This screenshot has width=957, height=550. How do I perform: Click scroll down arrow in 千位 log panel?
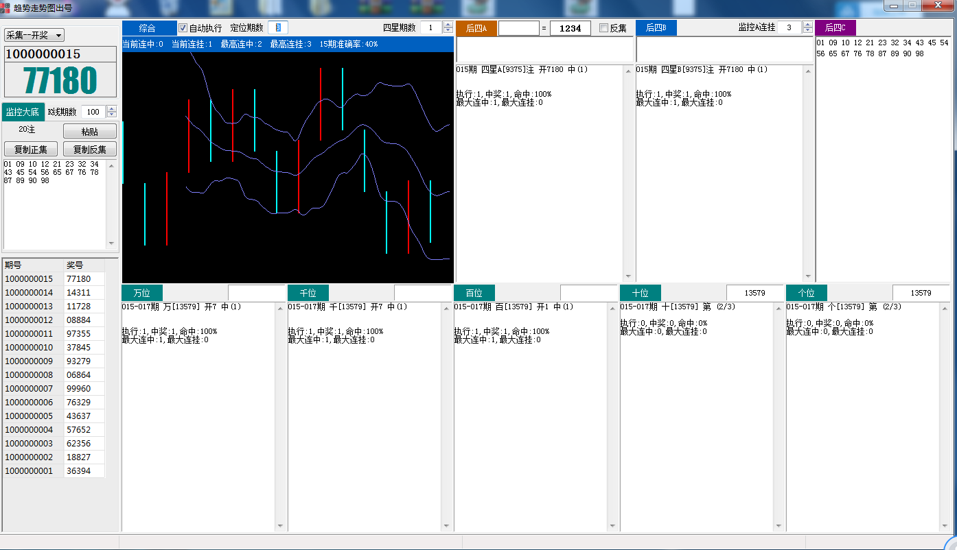point(446,526)
